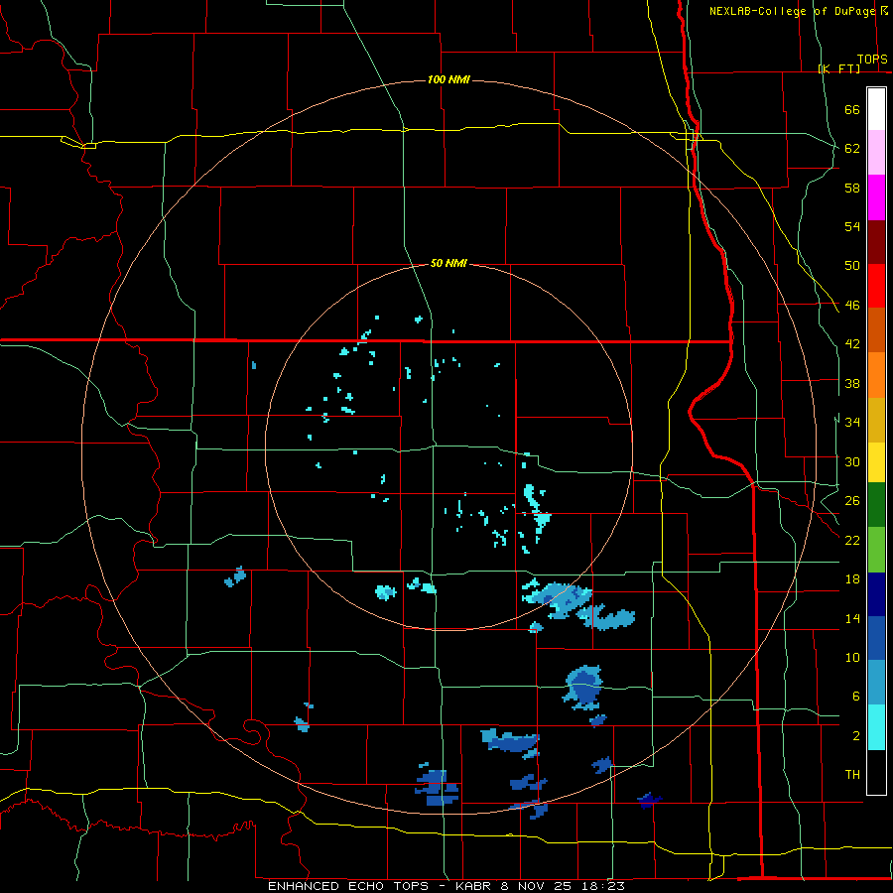893x893 pixels.
Task: Click the dark red swatch between 50 and 54
Action: (876, 241)
